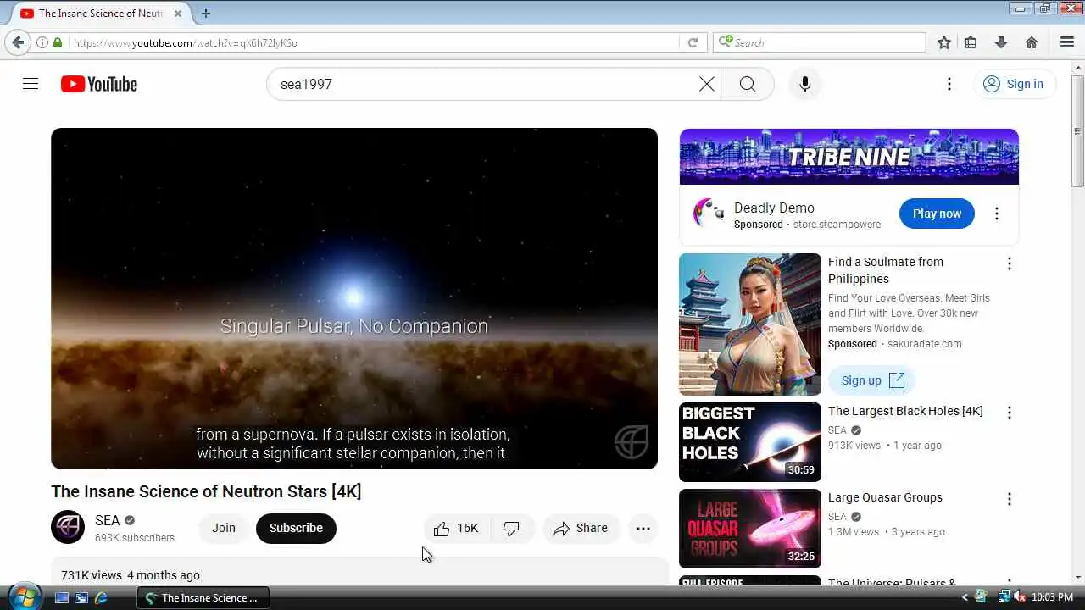
Task: Open Large Quasar Groups title link
Action: (885, 497)
